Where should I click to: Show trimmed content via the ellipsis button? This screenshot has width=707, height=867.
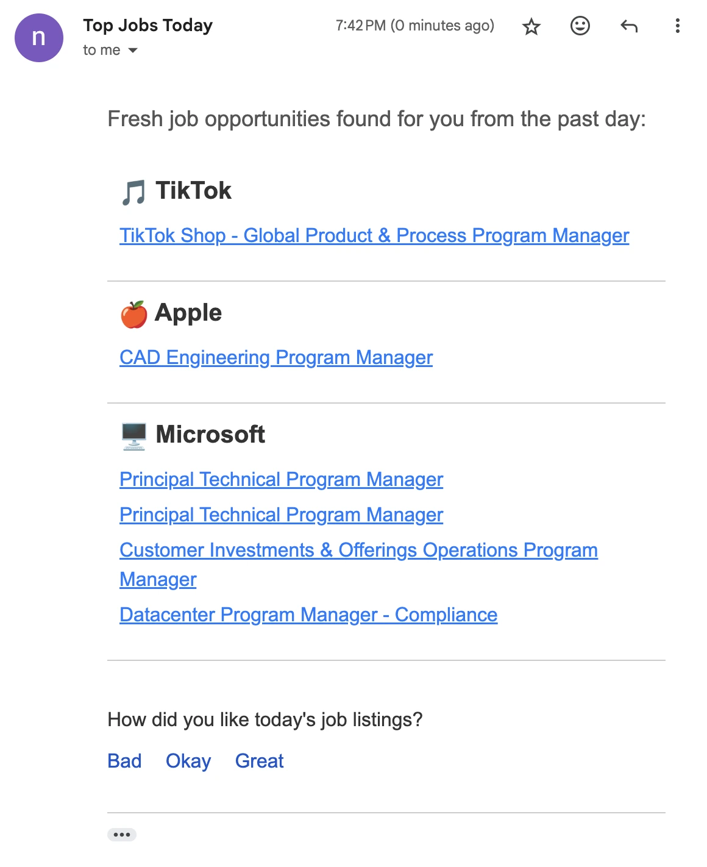pyautogui.click(x=122, y=834)
